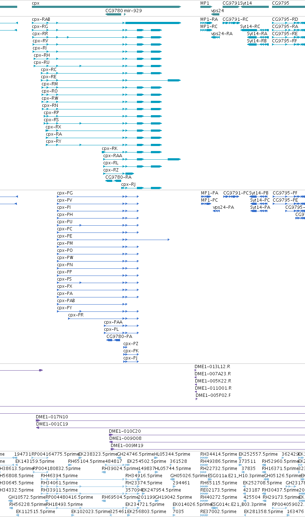Viewport: 305px width, 517px height.
Task: Select the DME1-009O08 clone label
Action: [125, 438]
